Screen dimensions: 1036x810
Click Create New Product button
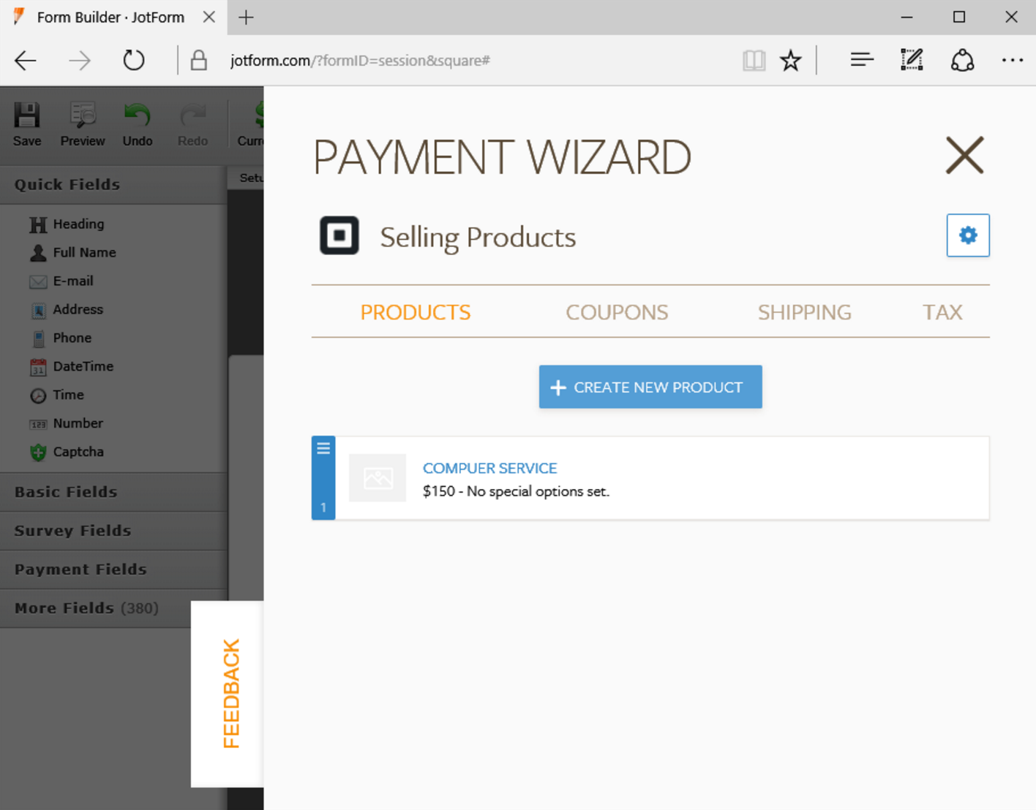click(x=650, y=387)
